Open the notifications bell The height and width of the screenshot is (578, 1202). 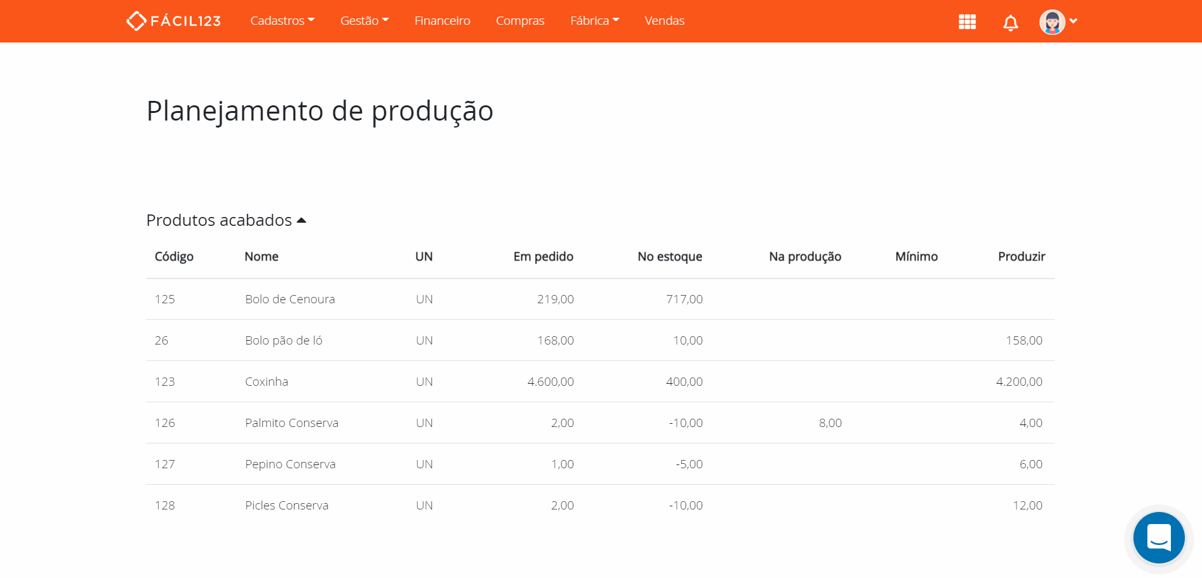tap(1010, 21)
